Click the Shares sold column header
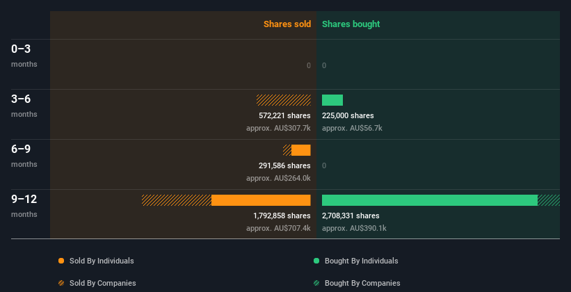 (287, 24)
